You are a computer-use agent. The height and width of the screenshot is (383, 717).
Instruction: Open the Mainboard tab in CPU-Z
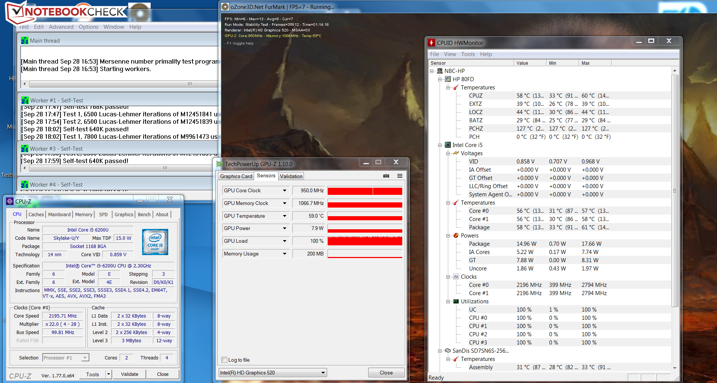[59, 214]
